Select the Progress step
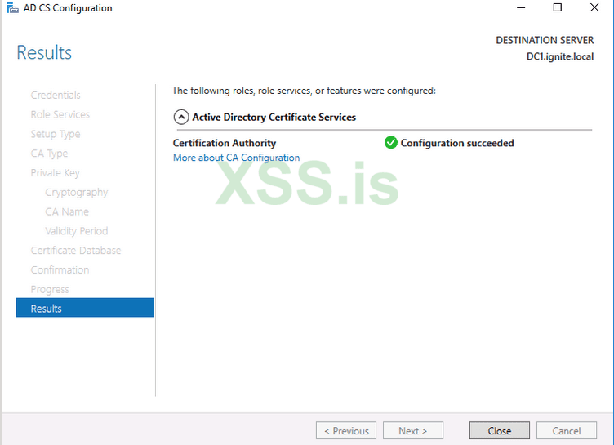614x445 pixels. tap(50, 289)
